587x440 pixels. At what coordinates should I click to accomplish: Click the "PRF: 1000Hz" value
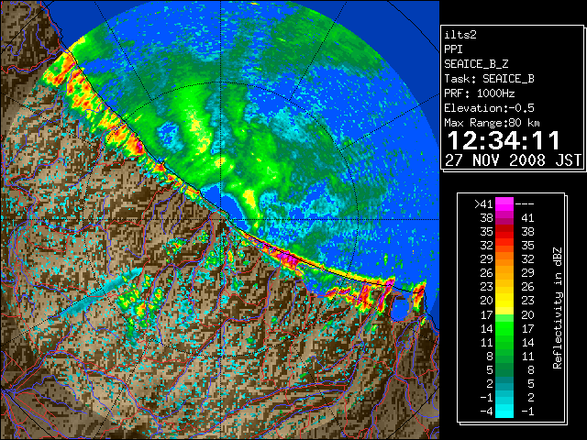(480, 93)
